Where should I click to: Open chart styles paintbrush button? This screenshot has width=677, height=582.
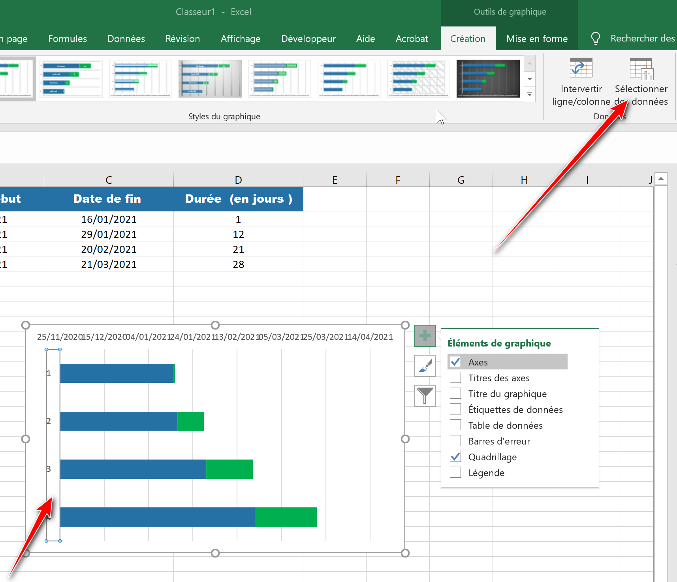425,366
